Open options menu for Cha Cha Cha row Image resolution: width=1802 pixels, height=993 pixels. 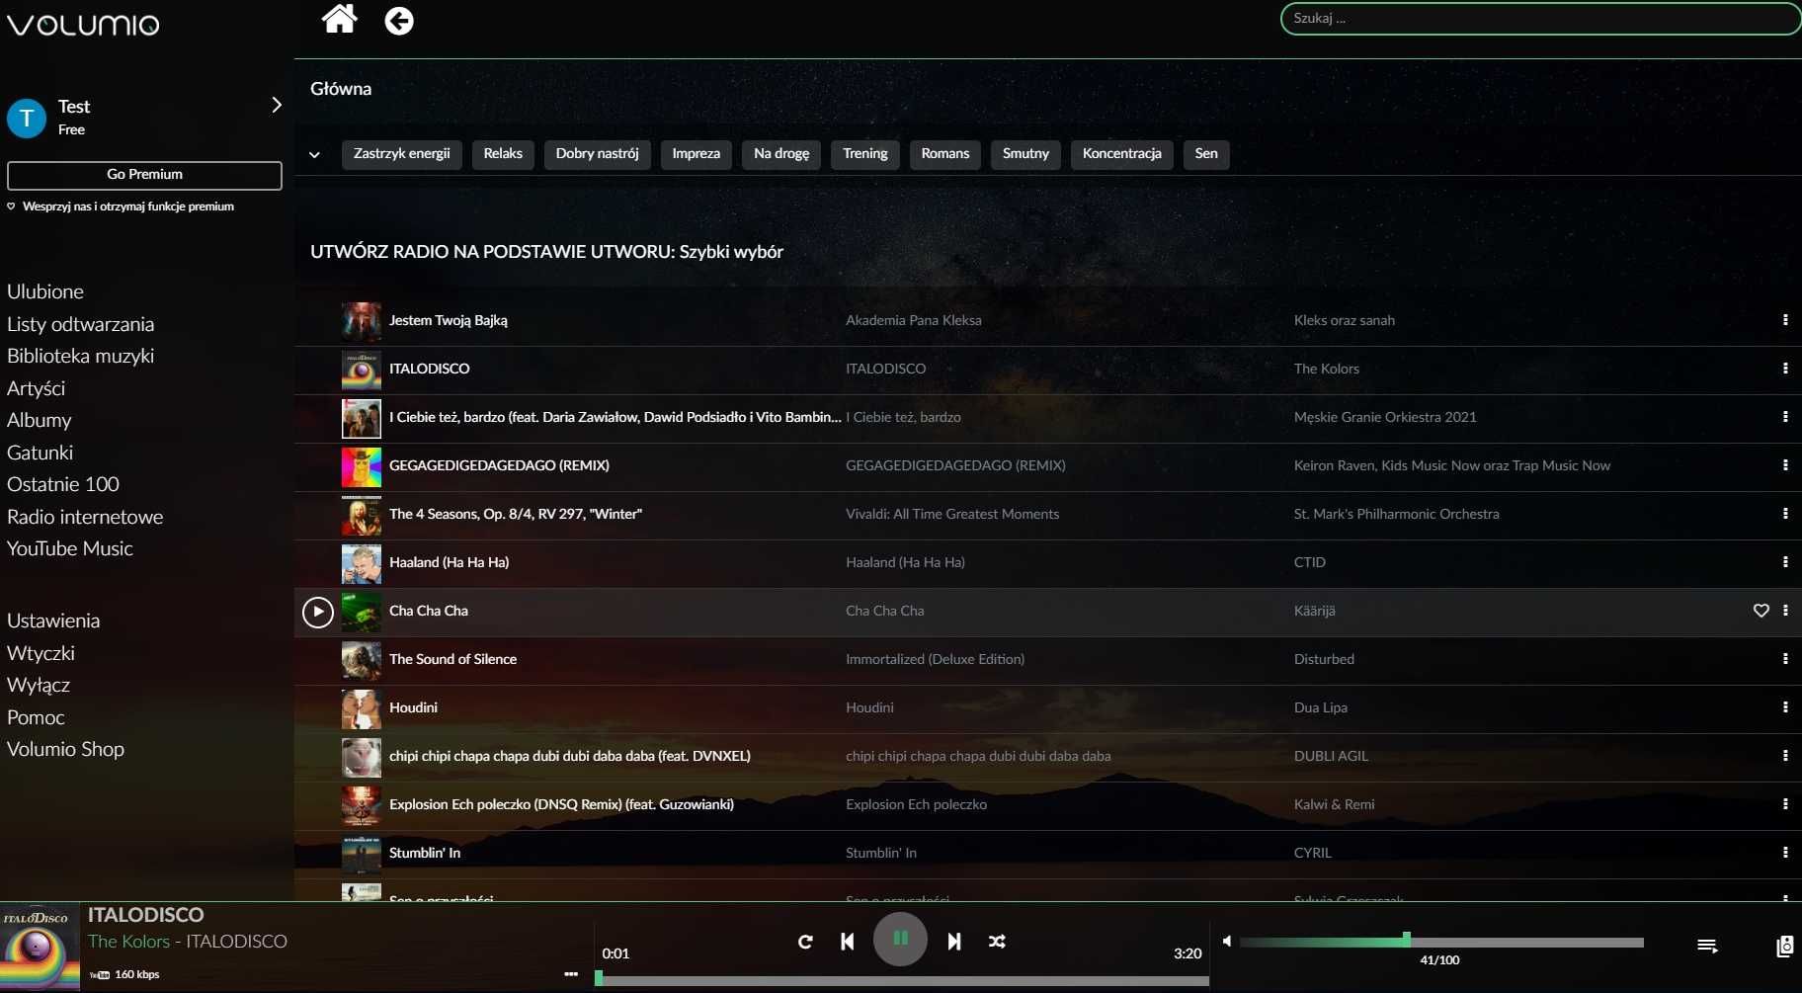point(1785,611)
